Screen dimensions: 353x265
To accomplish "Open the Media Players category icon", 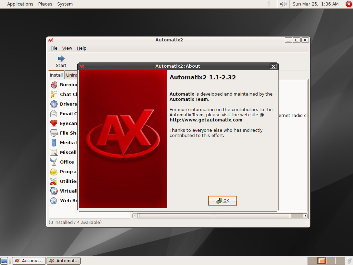I will point(54,143).
